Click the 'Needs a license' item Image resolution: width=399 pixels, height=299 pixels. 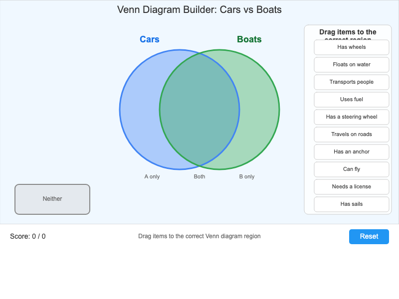351,187
